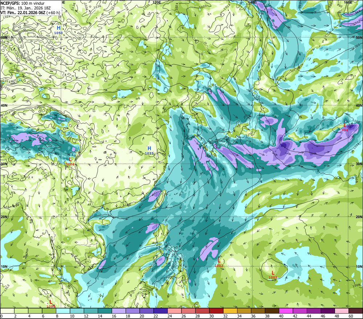Click the 'VT: Fim.. 22.01.2026 06Z' valid time
This screenshot has width=363, height=319.
click(23, 13)
